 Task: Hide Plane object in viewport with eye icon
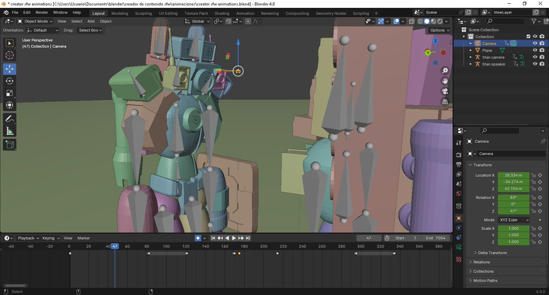tap(535, 50)
